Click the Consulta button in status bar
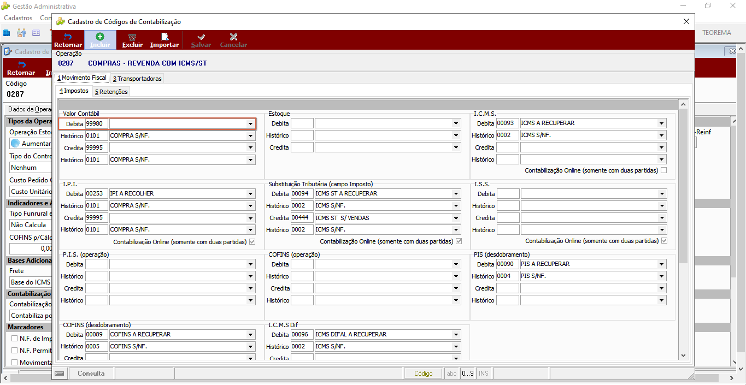The width and height of the screenshot is (746, 385). coord(91,374)
